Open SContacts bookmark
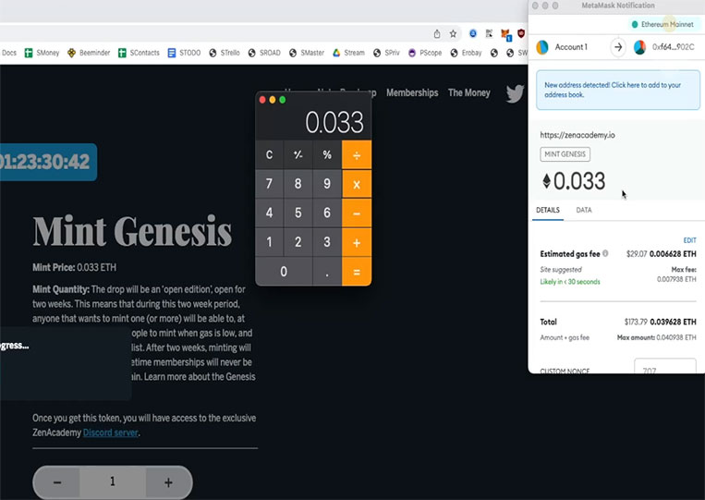 click(139, 53)
